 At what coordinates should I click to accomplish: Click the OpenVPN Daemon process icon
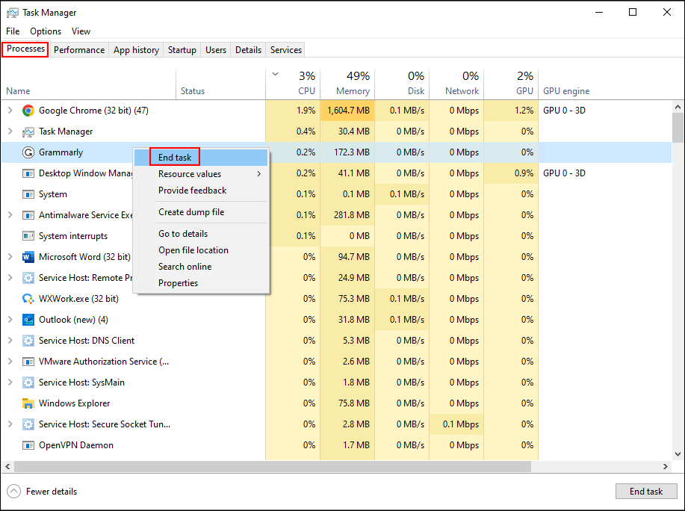pos(28,445)
